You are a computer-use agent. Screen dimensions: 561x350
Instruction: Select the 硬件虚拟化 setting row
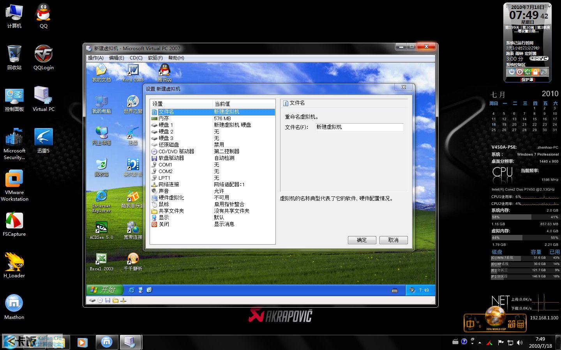pos(213,198)
